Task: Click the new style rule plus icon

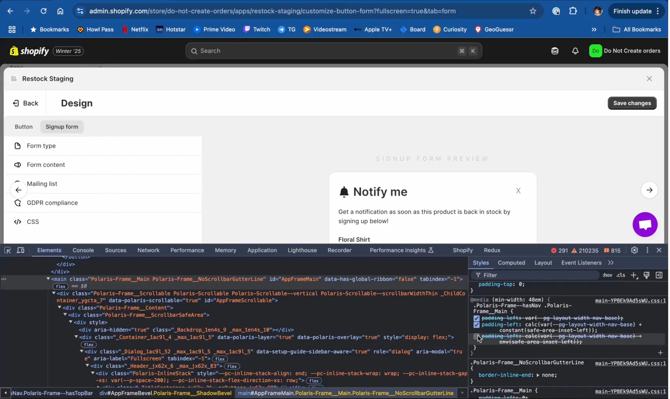Action: click(x=634, y=275)
